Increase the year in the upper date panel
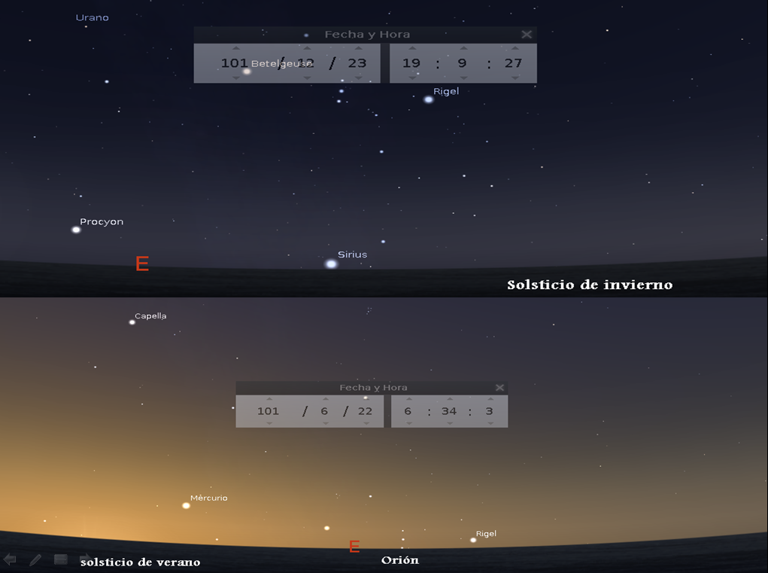 [235, 49]
